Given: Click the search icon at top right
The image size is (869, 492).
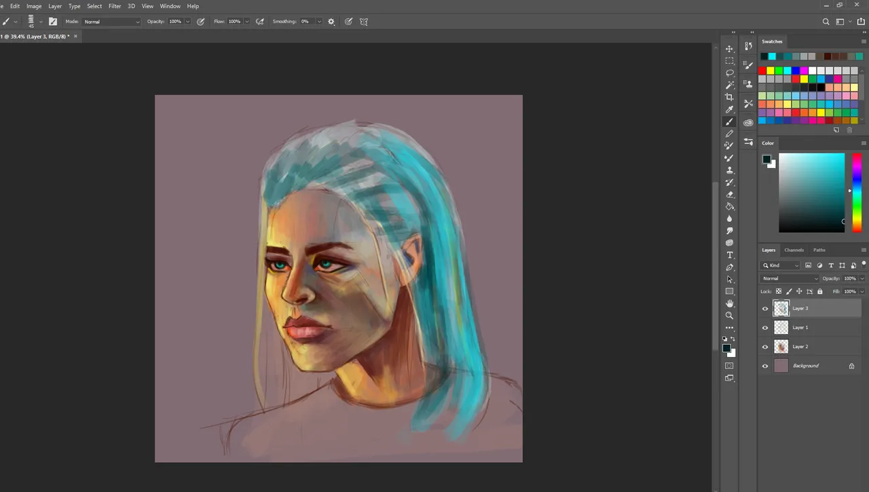Looking at the screenshot, I should (826, 22).
